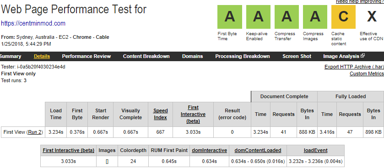Image resolution: width=384 pixels, height=168 pixels.
Task: Click the 'Document Complete' group header
Action: point(284,96)
